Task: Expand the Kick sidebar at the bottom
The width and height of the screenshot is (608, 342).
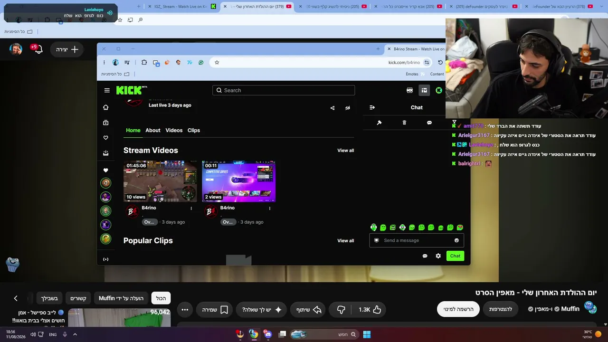Action: (x=105, y=259)
